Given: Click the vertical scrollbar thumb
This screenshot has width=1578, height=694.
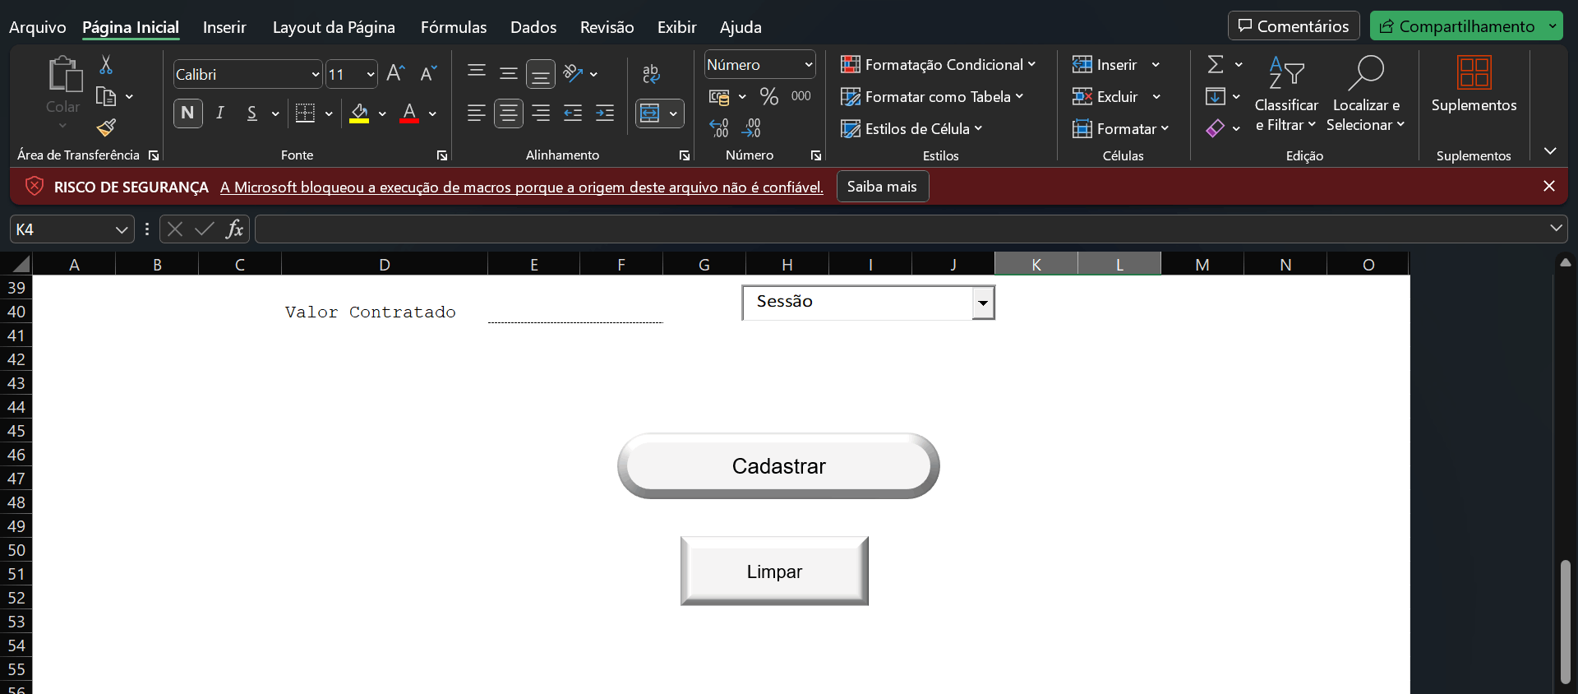Looking at the screenshot, I should click(1565, 622).
